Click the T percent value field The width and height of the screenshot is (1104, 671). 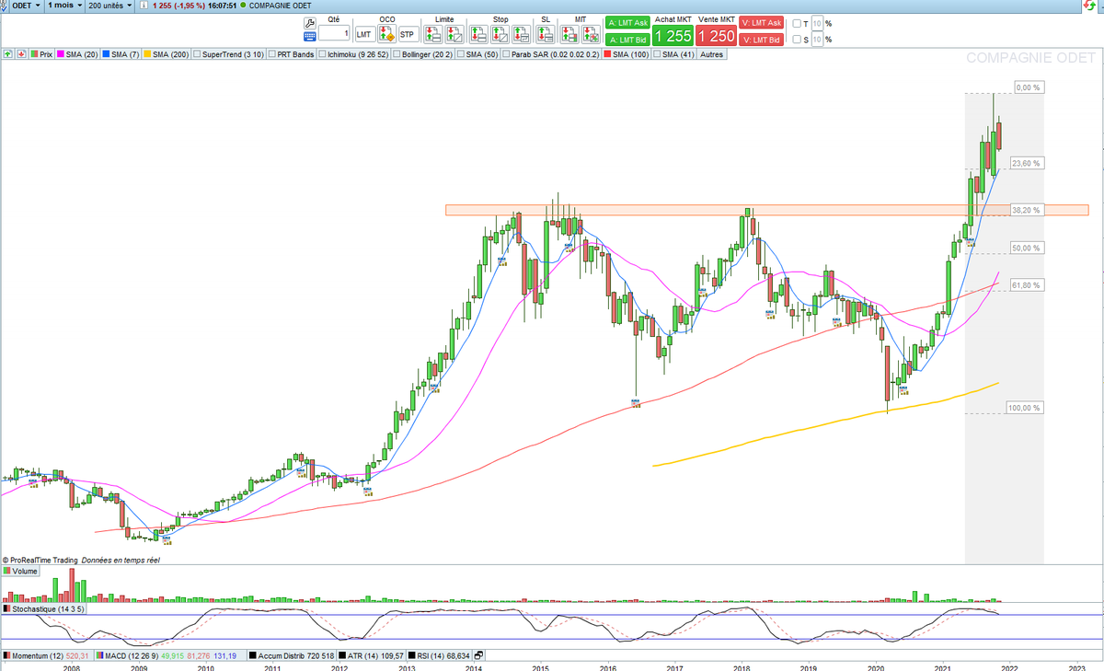tap(817, 23)
